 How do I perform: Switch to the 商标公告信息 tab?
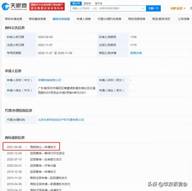61,19
